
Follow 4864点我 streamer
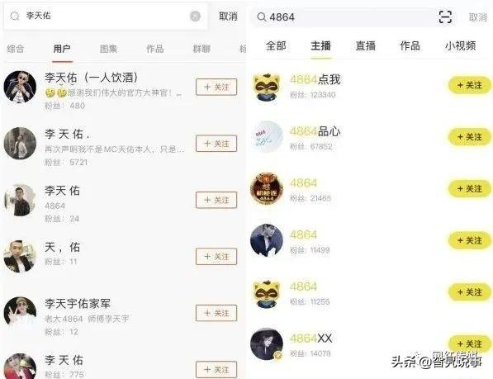(x=469, y=85)
